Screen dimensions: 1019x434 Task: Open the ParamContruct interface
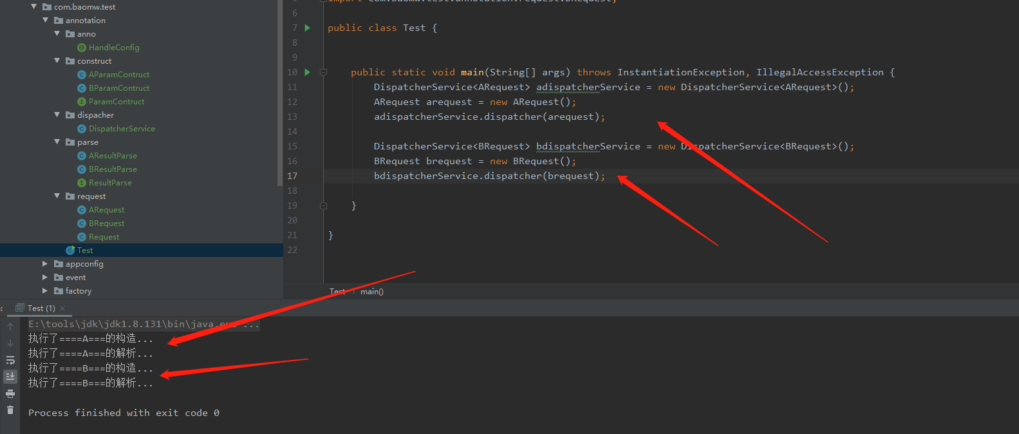(117, 102)
